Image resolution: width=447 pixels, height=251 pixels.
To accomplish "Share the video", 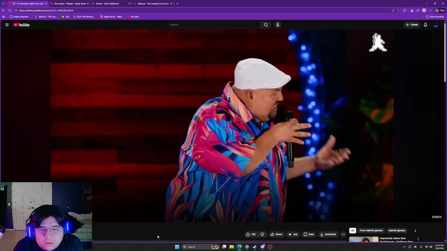I will [276, 234].
